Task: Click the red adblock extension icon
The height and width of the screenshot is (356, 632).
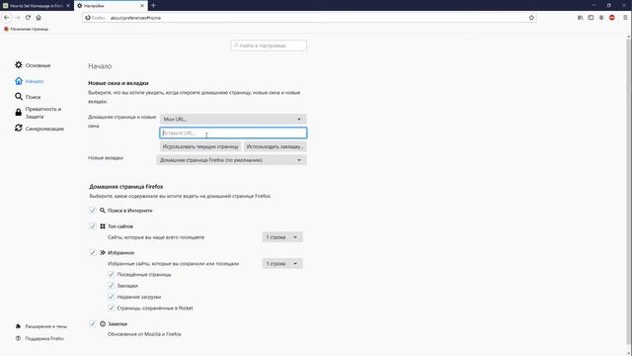Action: [612, 18]
